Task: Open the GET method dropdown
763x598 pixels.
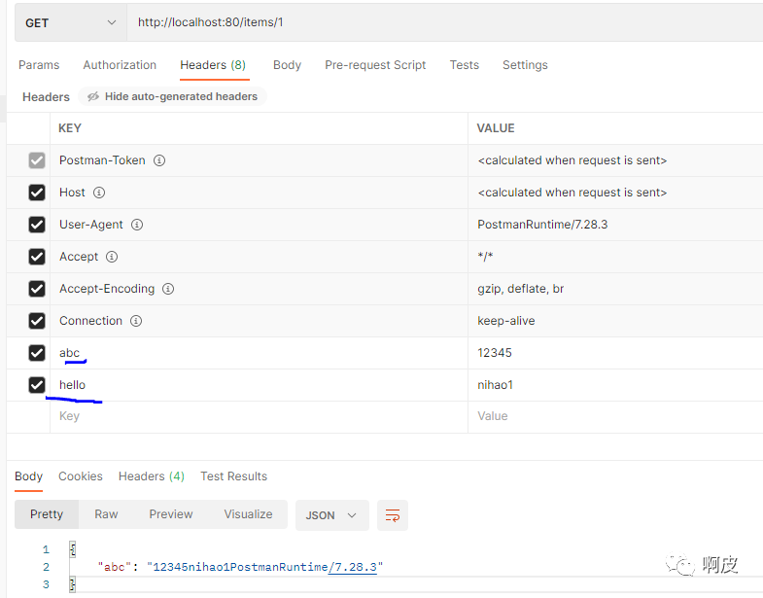Action: [71, 23]
